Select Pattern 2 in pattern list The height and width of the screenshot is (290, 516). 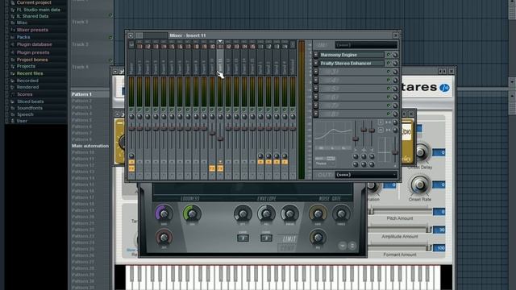90,101
